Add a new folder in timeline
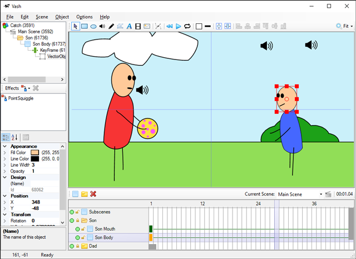The height and width of the screenshot is (259, 356). [x=84, y=194]
